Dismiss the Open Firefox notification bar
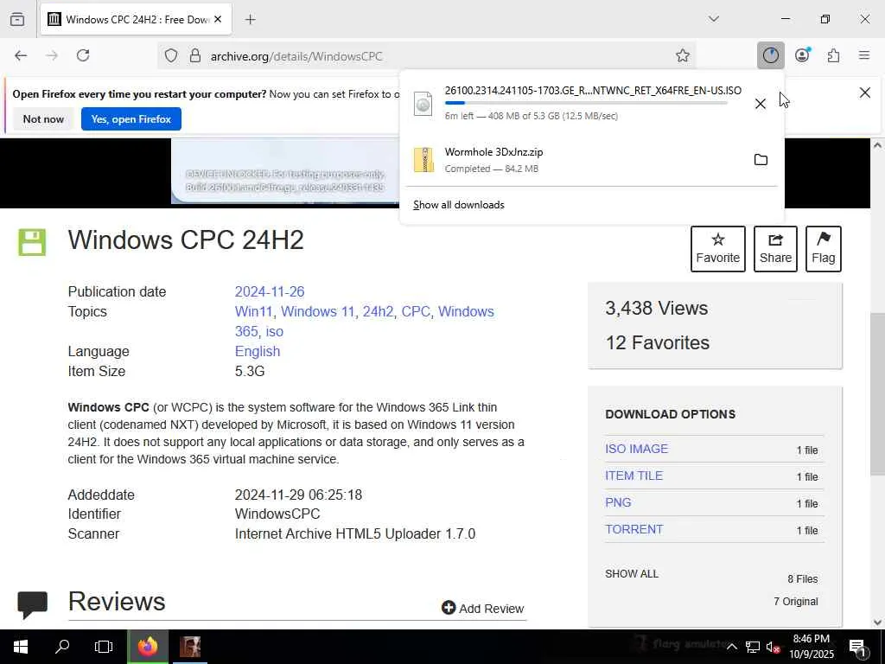 (864, 93)
